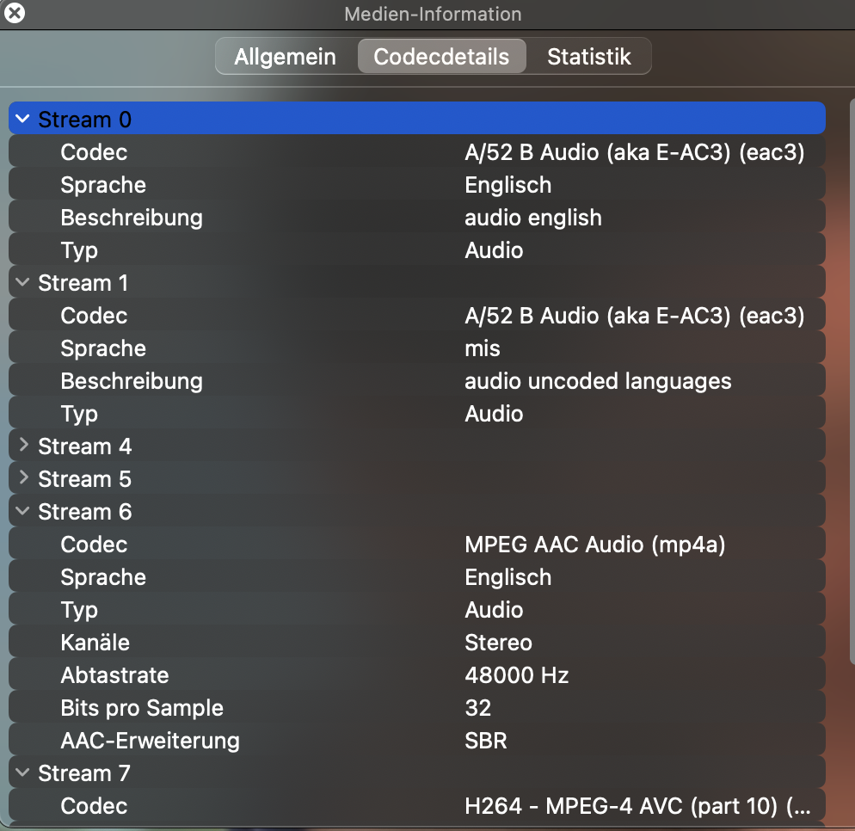
Task: Collapse Stream 6 via its chevron
Action: tap(23, 511)
